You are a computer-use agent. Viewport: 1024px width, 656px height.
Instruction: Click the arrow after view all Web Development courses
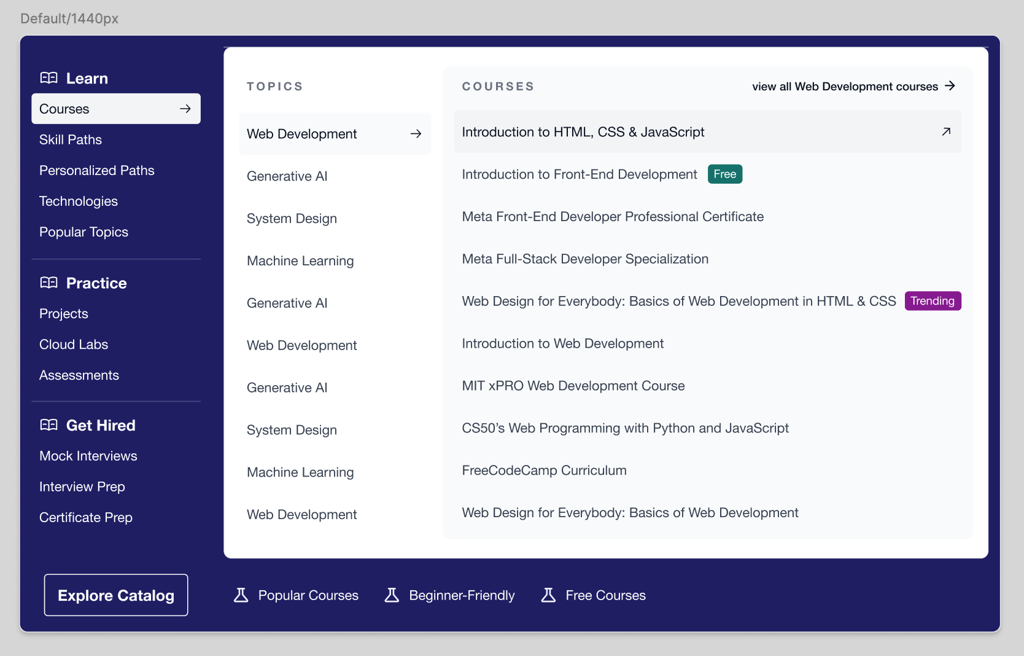(950, 86)
